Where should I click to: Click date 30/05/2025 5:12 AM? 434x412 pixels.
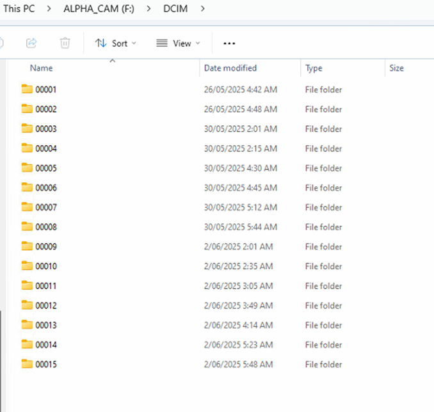point(241,207)
